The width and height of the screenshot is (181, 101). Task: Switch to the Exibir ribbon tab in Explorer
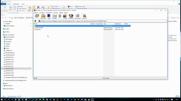pyautogui.click(x=23, y=4)
